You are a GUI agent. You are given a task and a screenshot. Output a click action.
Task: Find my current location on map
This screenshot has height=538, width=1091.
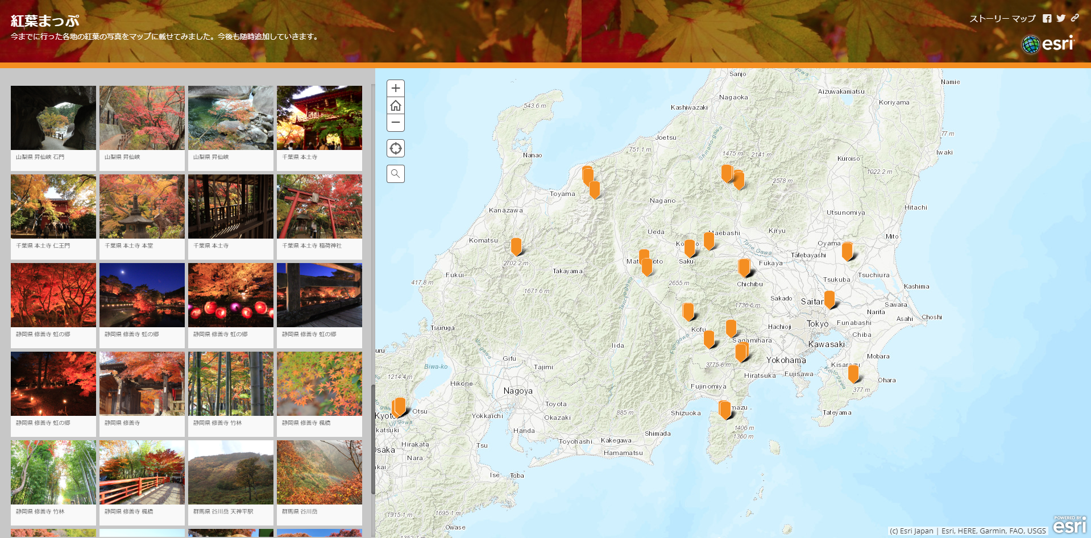[396, 148]
